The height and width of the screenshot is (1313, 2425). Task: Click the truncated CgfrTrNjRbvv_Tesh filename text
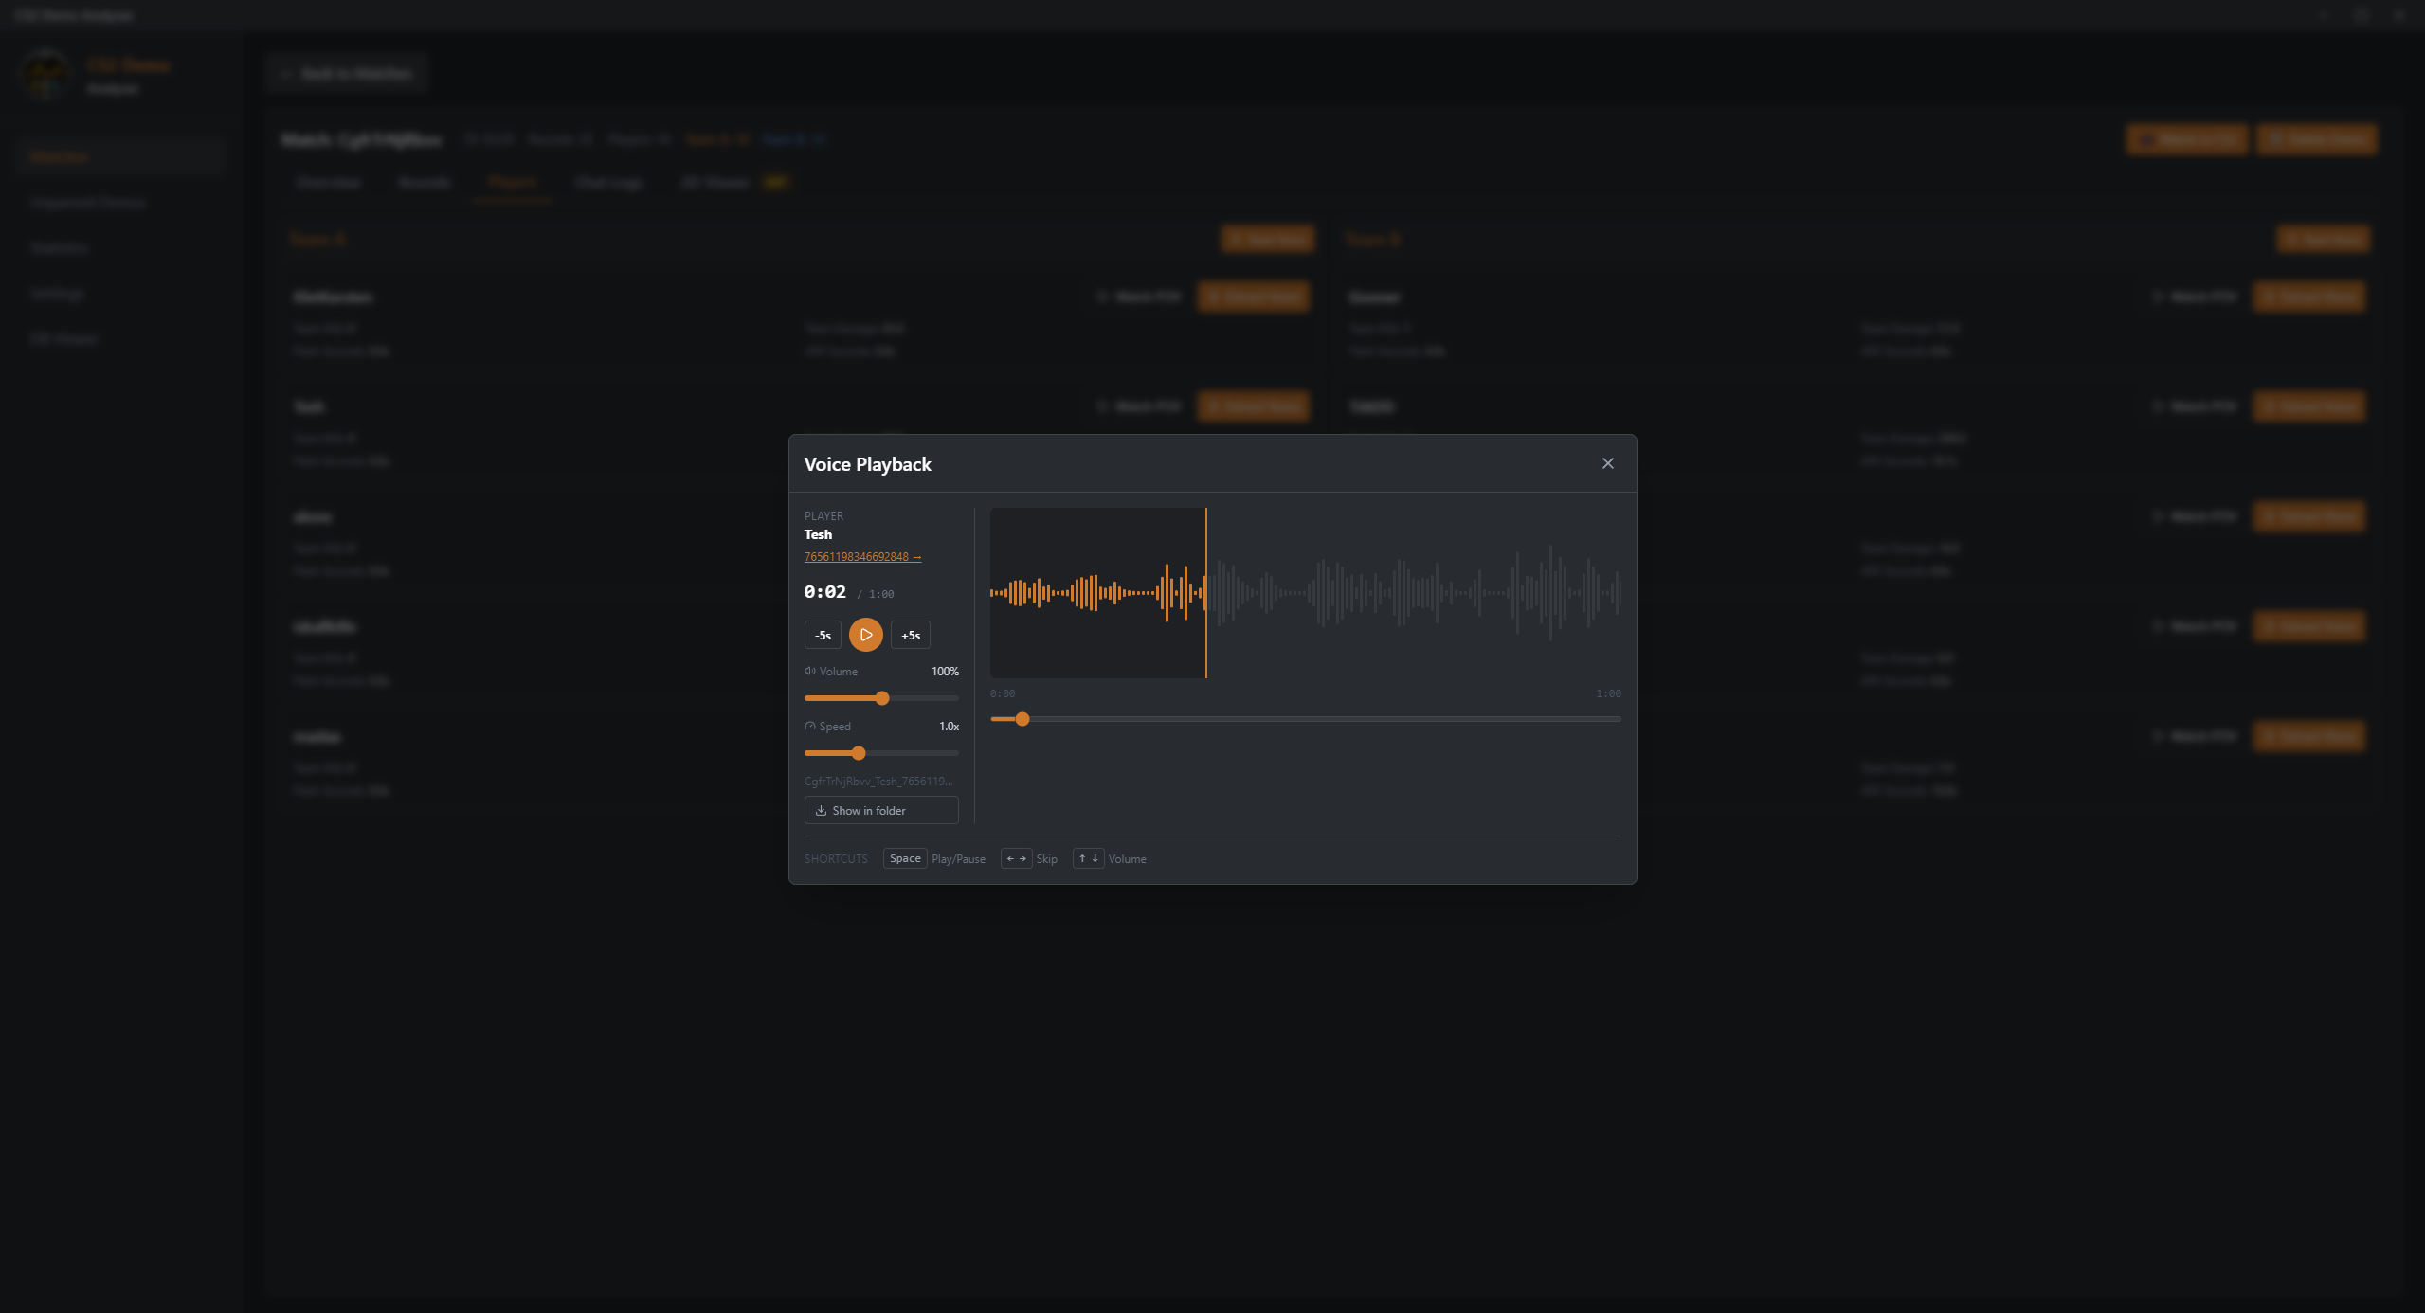(x=878, y=782)
